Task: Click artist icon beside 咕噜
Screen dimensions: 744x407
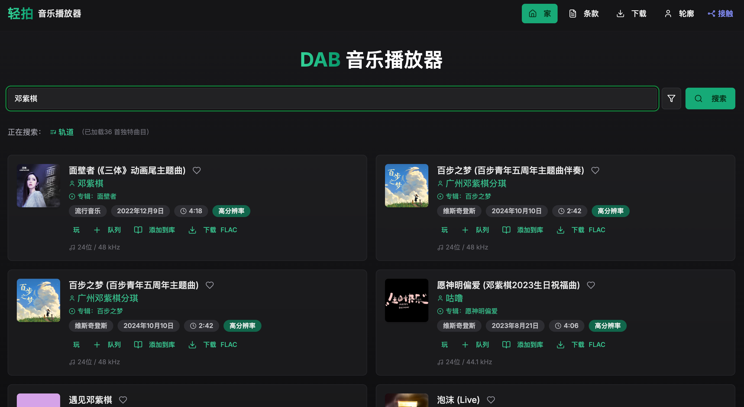Action: pos(440,298)
